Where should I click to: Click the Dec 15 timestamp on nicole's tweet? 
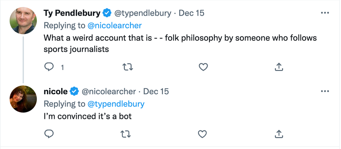point(156,91)
